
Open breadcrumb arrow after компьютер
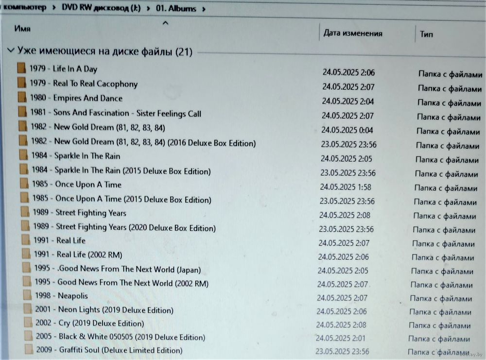54,8
